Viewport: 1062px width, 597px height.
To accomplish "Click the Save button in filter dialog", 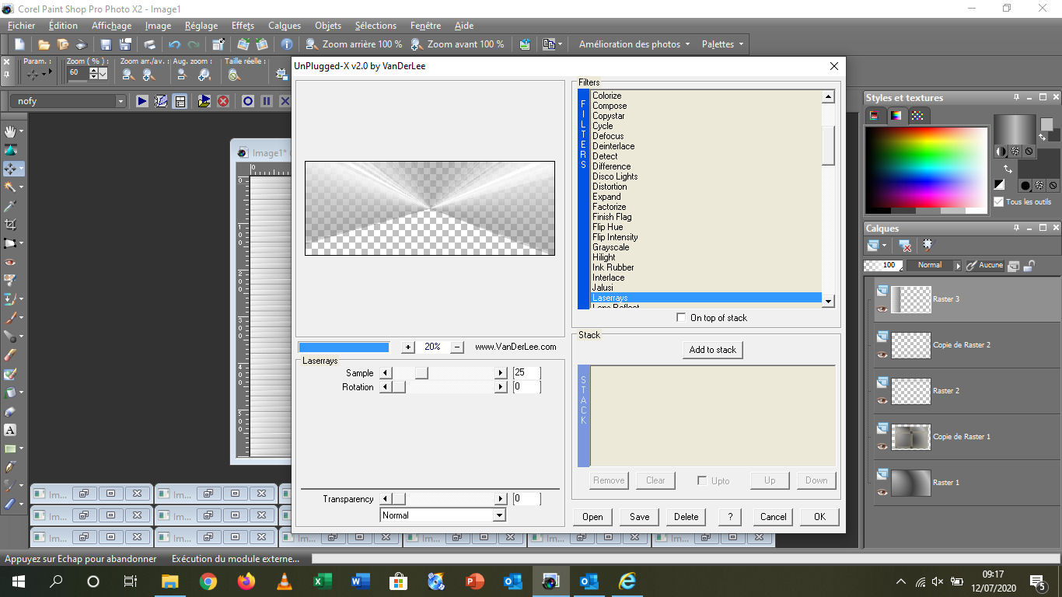I will pos(640,517).
